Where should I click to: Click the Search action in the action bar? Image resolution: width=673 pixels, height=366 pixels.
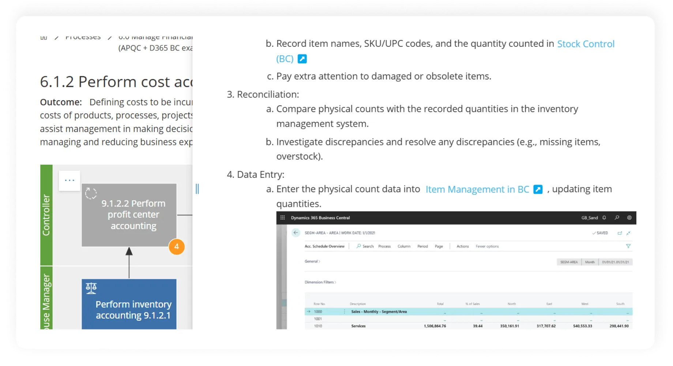(x=365, y=246)
